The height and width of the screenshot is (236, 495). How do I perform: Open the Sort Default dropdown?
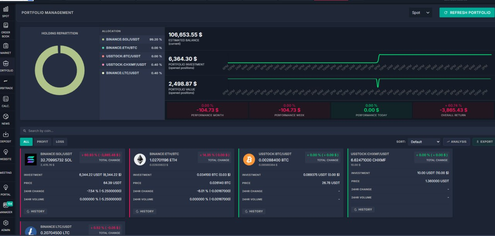point(424,142)
